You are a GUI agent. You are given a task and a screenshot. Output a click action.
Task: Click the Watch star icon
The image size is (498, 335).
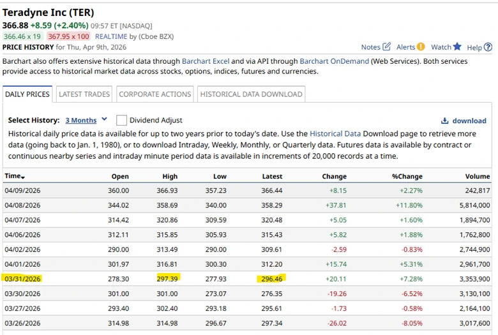click(x=457, y=47)
